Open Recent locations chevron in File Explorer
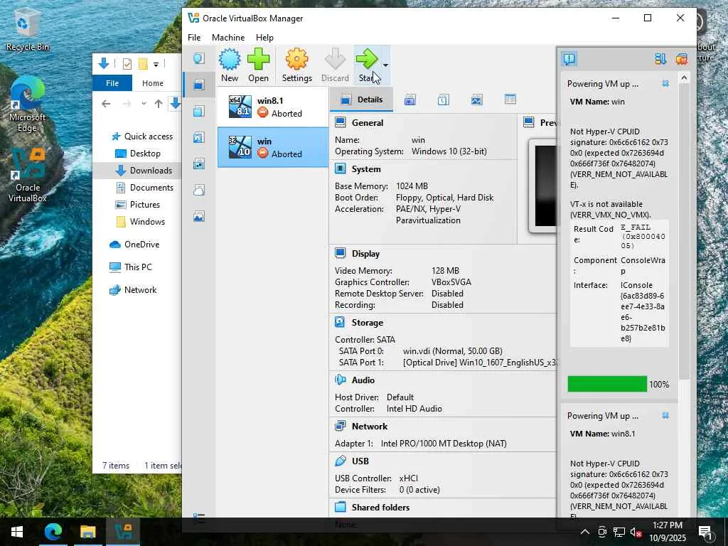 (x=144, y=104)
